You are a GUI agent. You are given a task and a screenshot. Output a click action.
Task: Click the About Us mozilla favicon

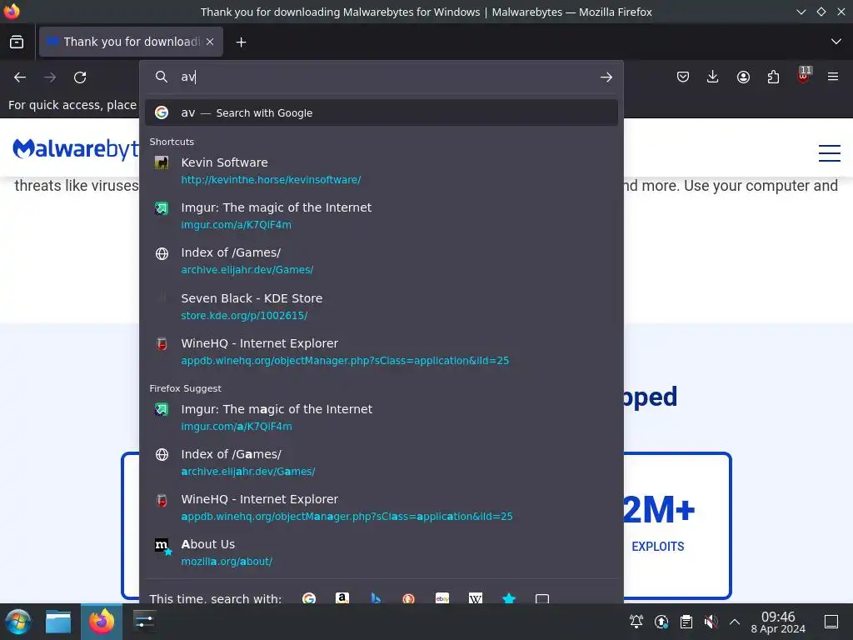(x=162, y=545)
